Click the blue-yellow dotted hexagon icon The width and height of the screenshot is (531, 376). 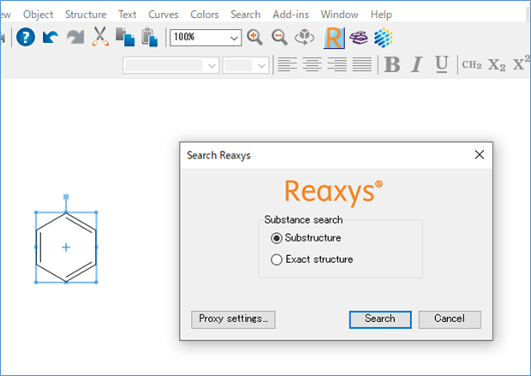pyautogui.click(x=384, y=38)
